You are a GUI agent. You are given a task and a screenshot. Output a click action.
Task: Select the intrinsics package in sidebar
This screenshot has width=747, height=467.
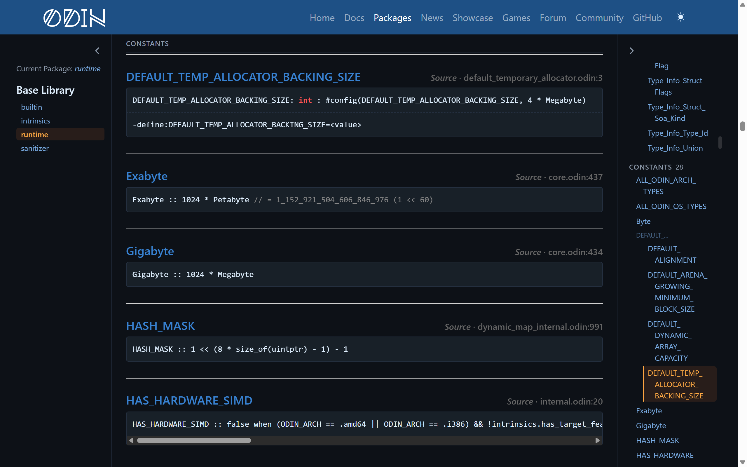36,121
